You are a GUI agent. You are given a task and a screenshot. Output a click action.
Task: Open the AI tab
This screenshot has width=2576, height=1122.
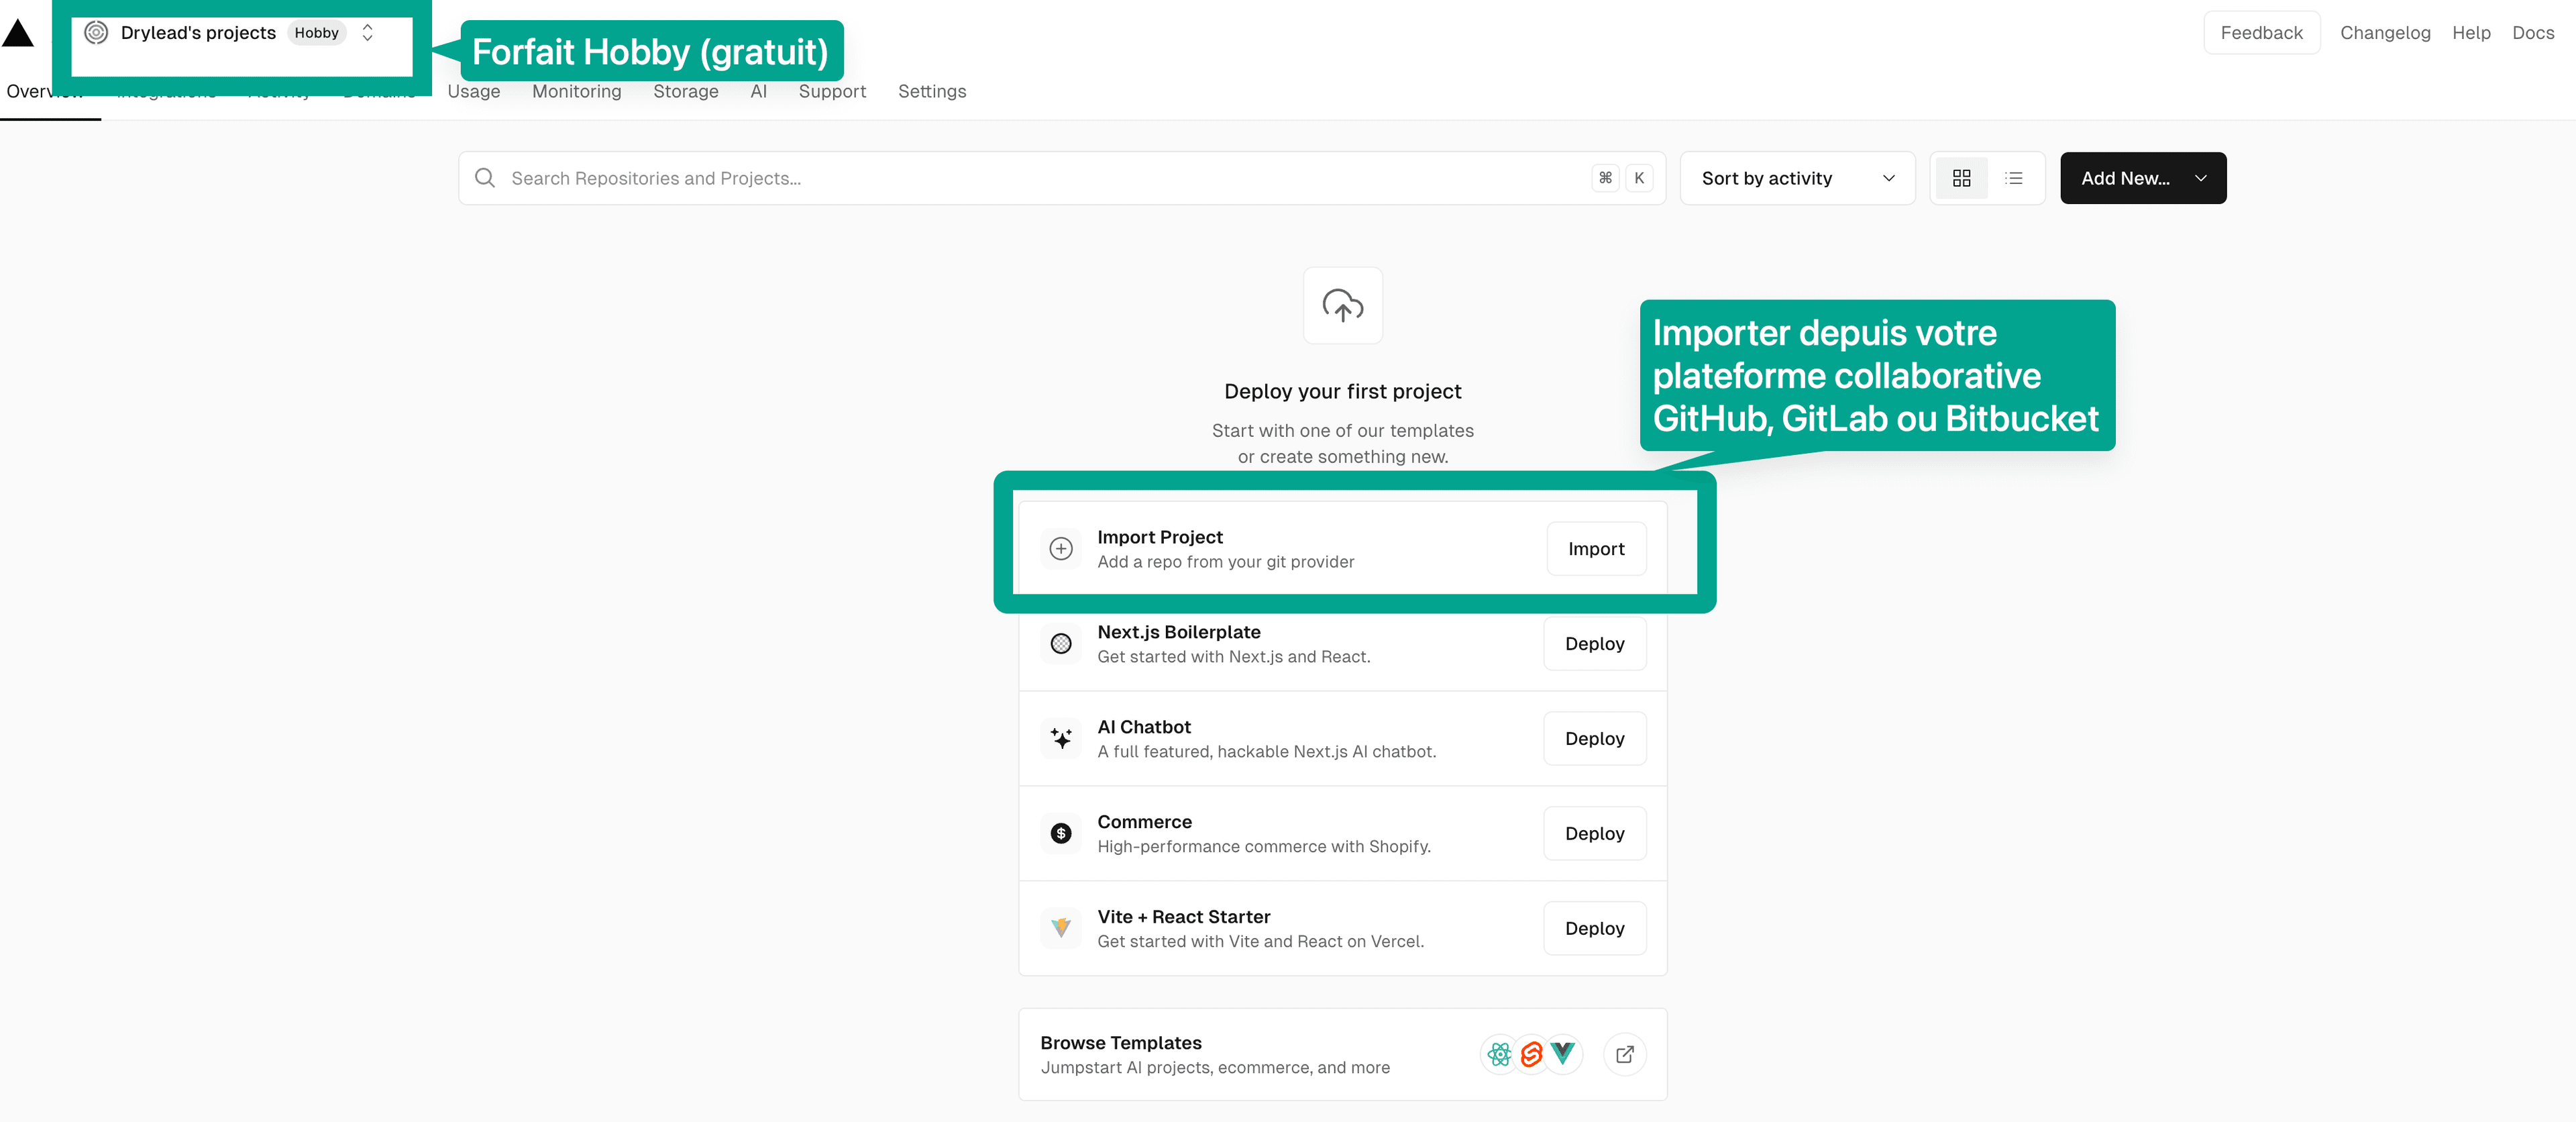[x=759, y=91]
